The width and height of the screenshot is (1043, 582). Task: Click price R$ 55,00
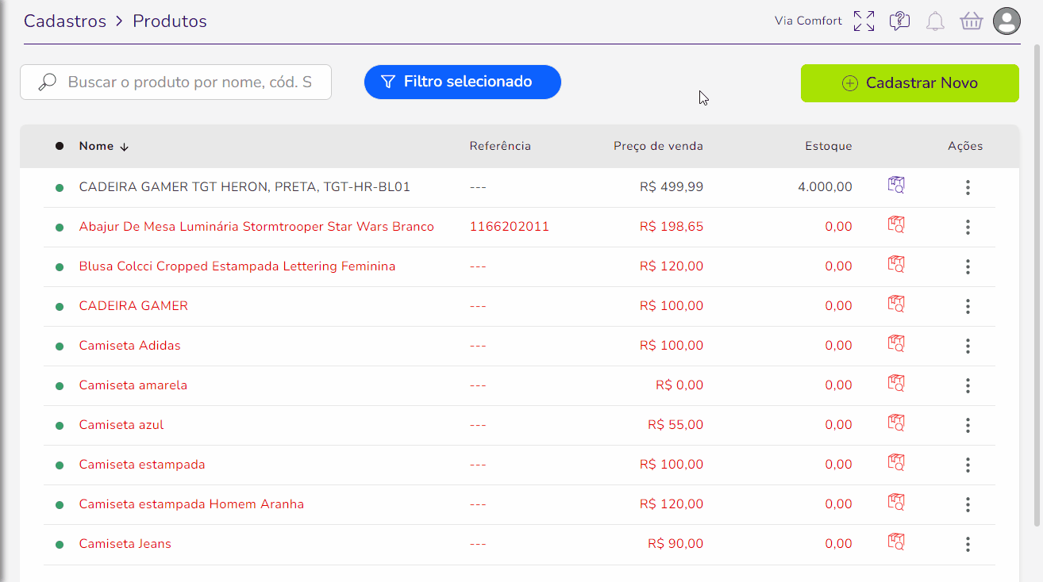pyautogui.click(x=675, y=425)
